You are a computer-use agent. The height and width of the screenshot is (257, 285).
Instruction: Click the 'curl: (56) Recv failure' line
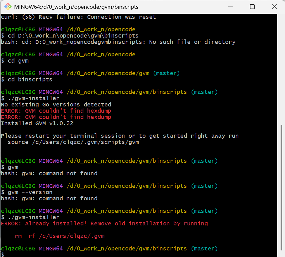78,17
